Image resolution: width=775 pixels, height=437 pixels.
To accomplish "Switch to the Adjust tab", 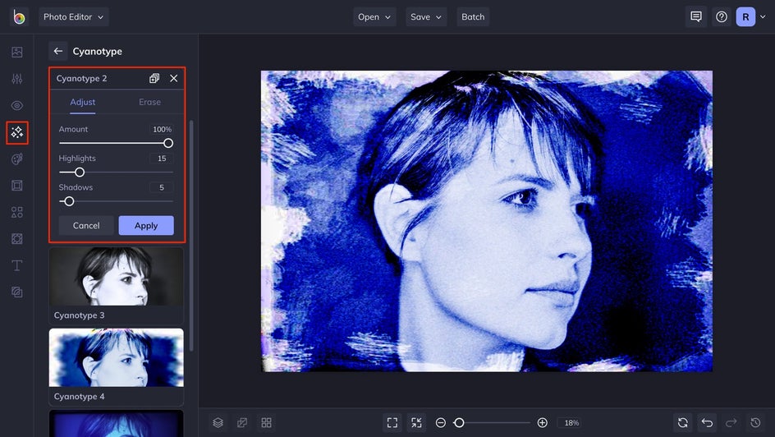I will click(83, 102).
